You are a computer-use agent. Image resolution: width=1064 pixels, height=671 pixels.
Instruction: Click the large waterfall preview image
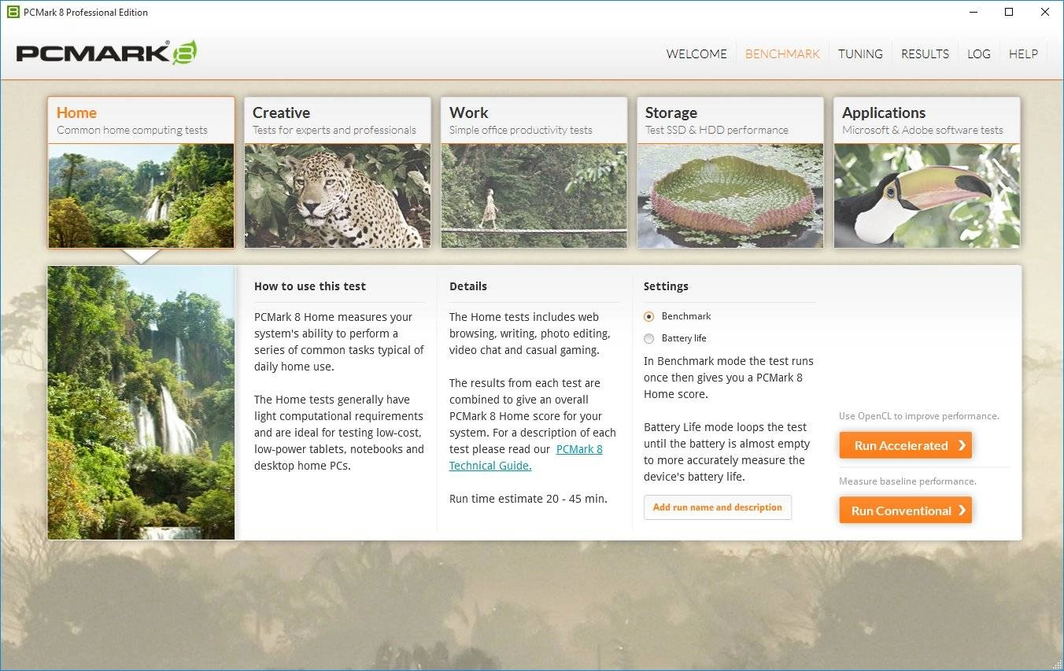point(141,403)
